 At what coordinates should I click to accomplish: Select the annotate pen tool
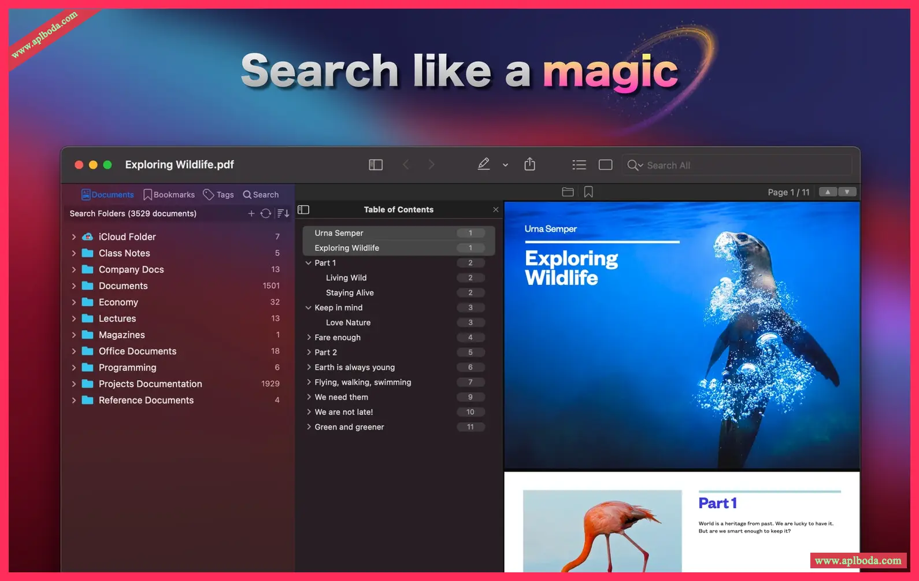[x=484, y=165]
